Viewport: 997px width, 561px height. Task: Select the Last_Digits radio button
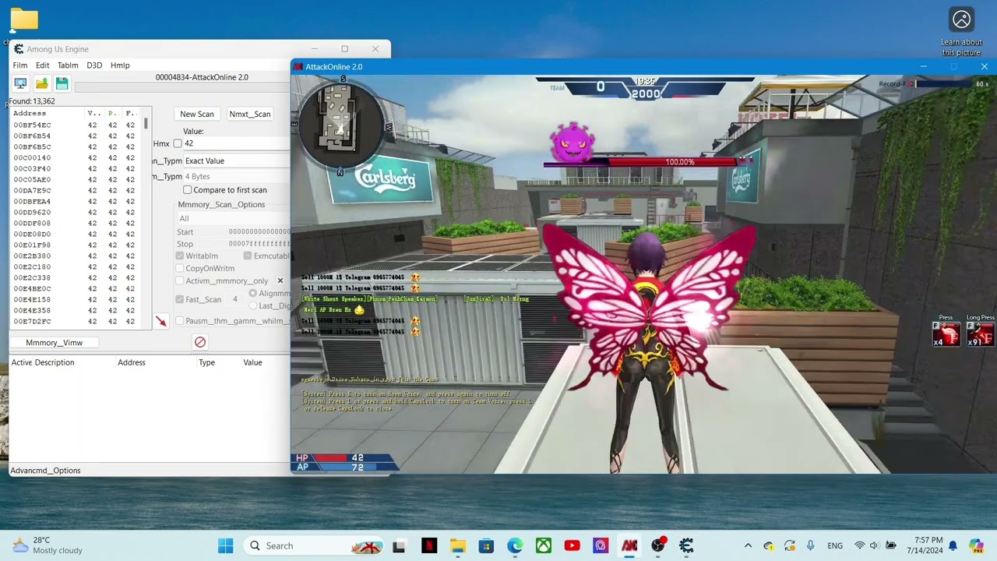point(253,305)
